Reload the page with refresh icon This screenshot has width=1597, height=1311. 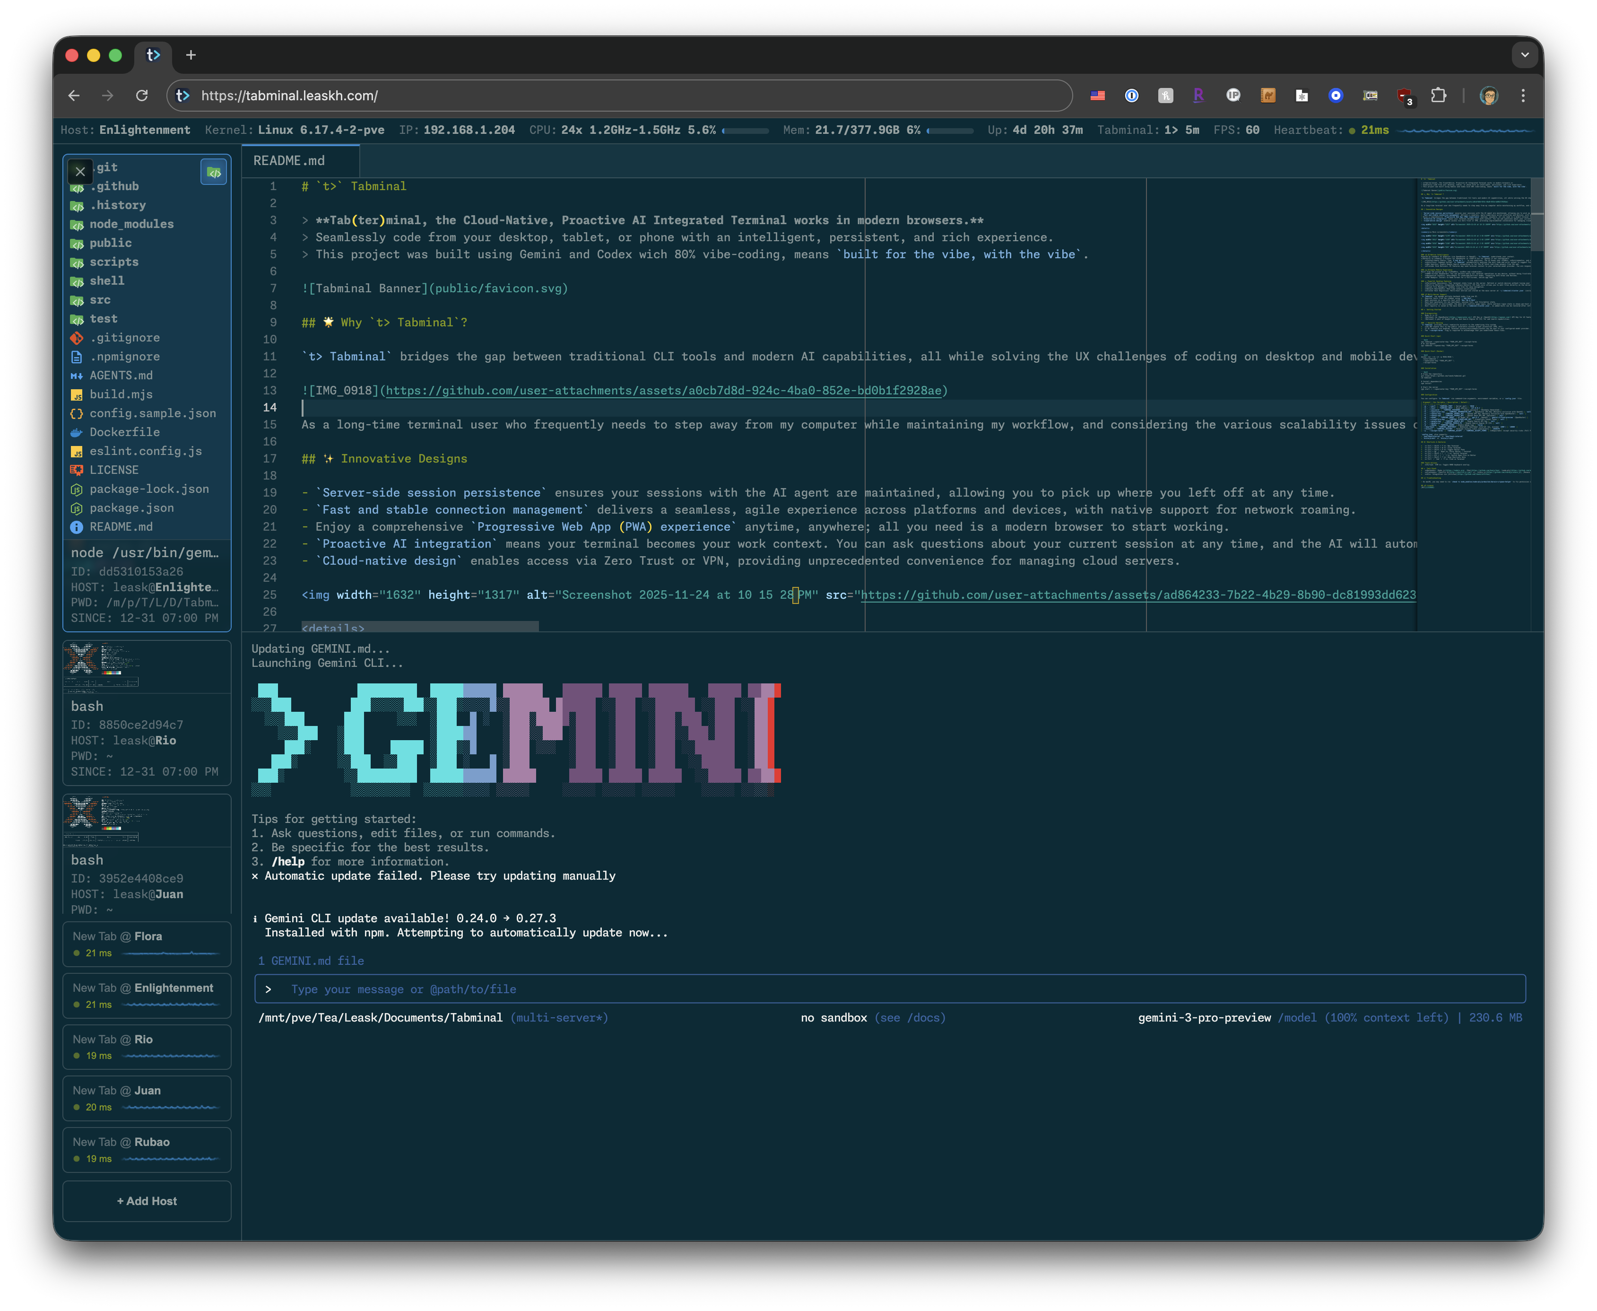coord(142,96)
